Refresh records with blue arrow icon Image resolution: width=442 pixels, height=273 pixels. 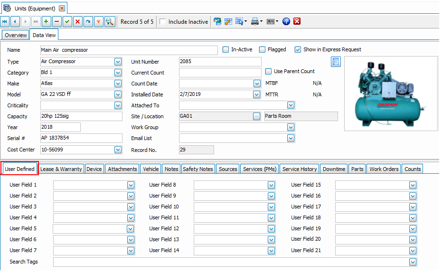click(88, 22)
